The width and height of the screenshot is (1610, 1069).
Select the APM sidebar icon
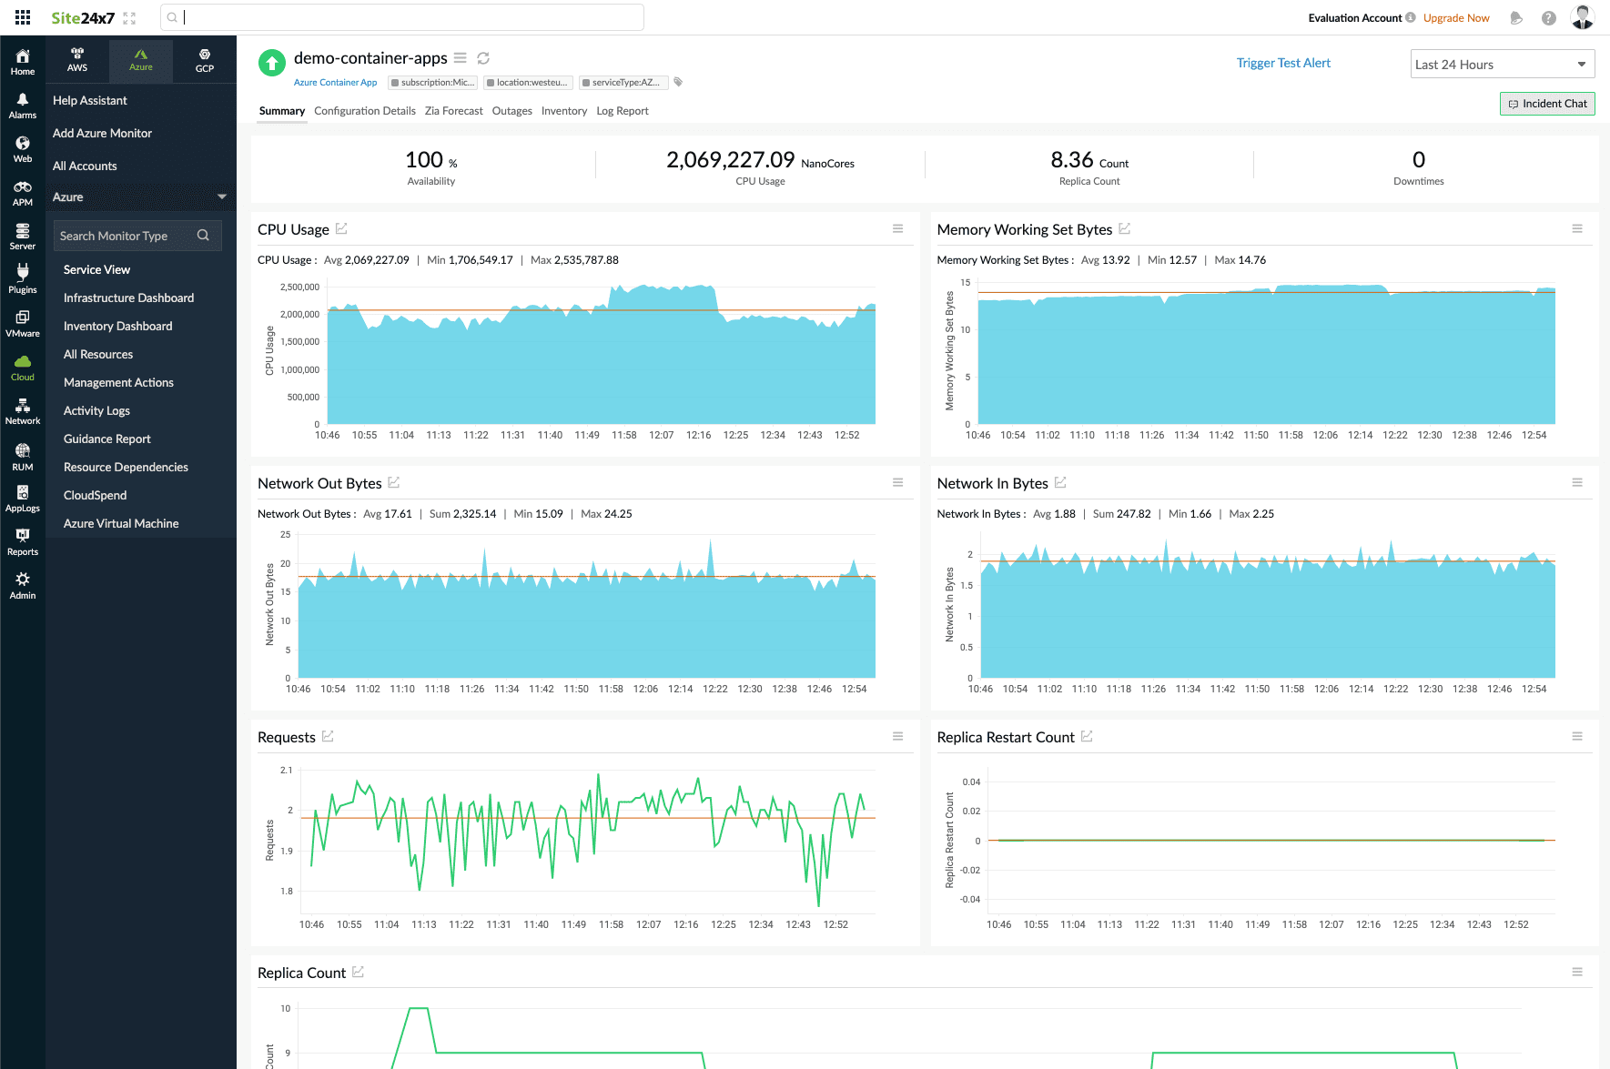coord(22,190)
